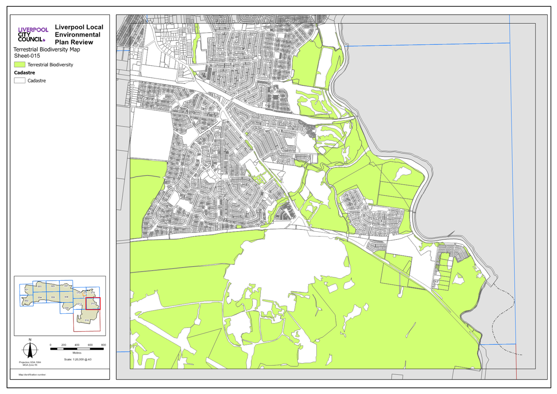Image resolution: width=557 pixels, height=394 pixels.
Task: Click the 'Terrestrial Biodiversity' legend label
Action: (x=50, y=65)
